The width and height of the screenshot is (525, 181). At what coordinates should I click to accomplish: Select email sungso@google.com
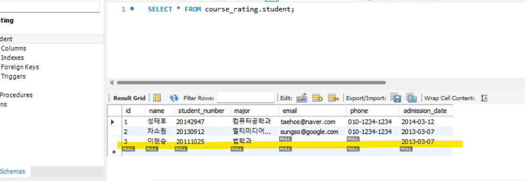pyautogui.click(x=312, y=132)
